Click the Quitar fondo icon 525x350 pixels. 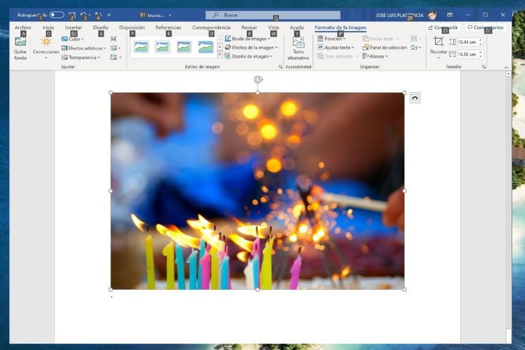21,42
